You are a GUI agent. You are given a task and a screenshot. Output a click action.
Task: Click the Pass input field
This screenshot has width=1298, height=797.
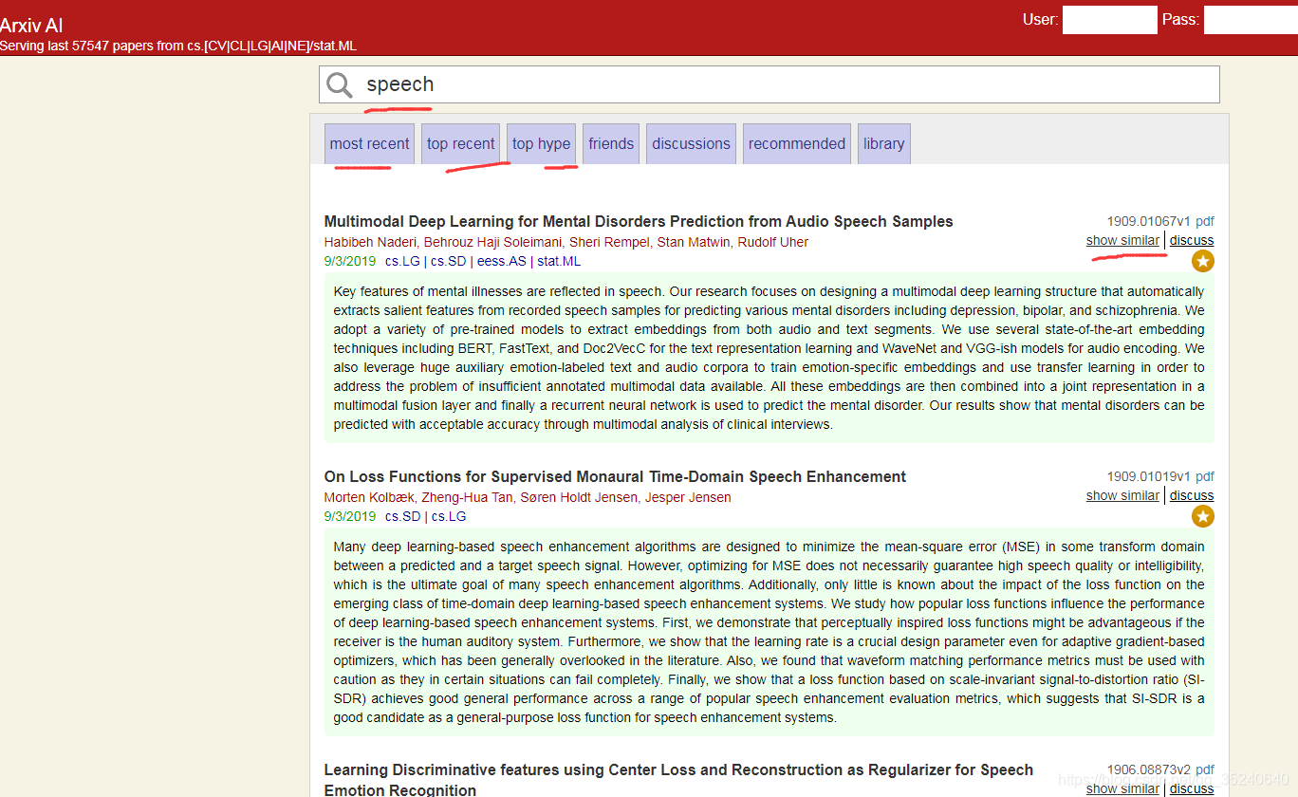[x=1251, y=20]
